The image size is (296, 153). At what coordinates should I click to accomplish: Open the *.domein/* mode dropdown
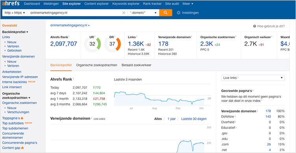[x=143, y=13]
